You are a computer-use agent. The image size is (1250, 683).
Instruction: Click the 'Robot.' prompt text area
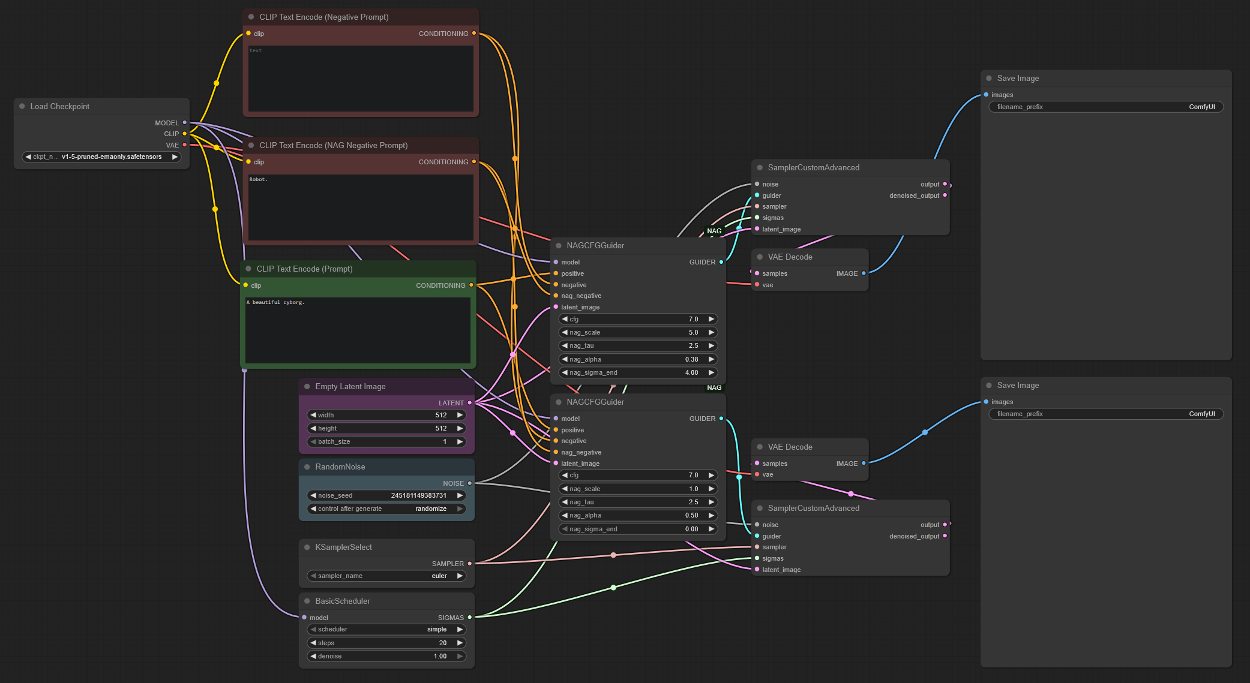click(361, 207)
